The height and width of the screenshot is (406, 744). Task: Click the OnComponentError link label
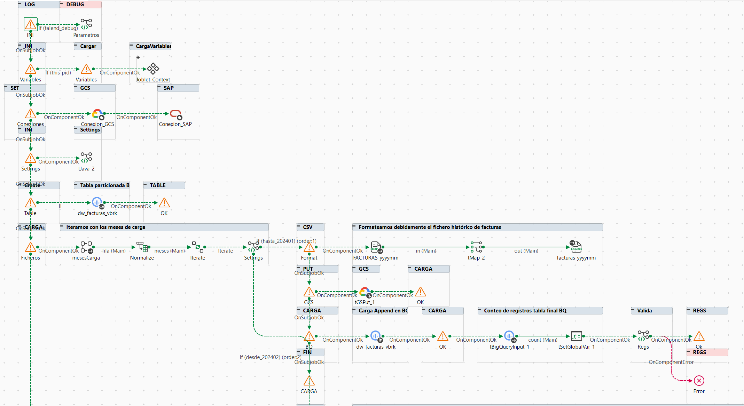[x=671, y=362]
